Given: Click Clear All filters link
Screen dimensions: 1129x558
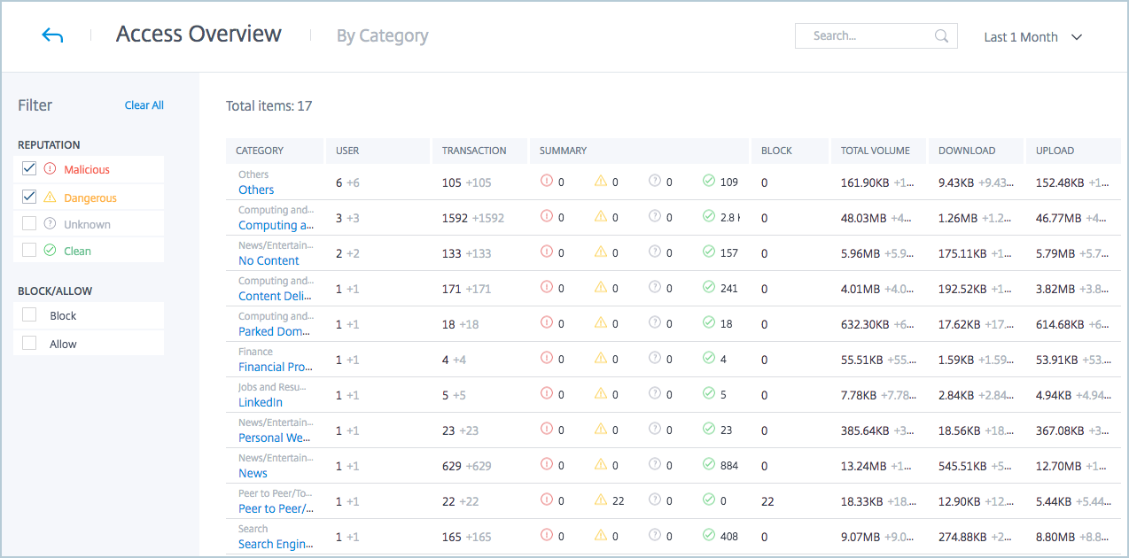Looking at the screenshot, I should pos(144,105).
